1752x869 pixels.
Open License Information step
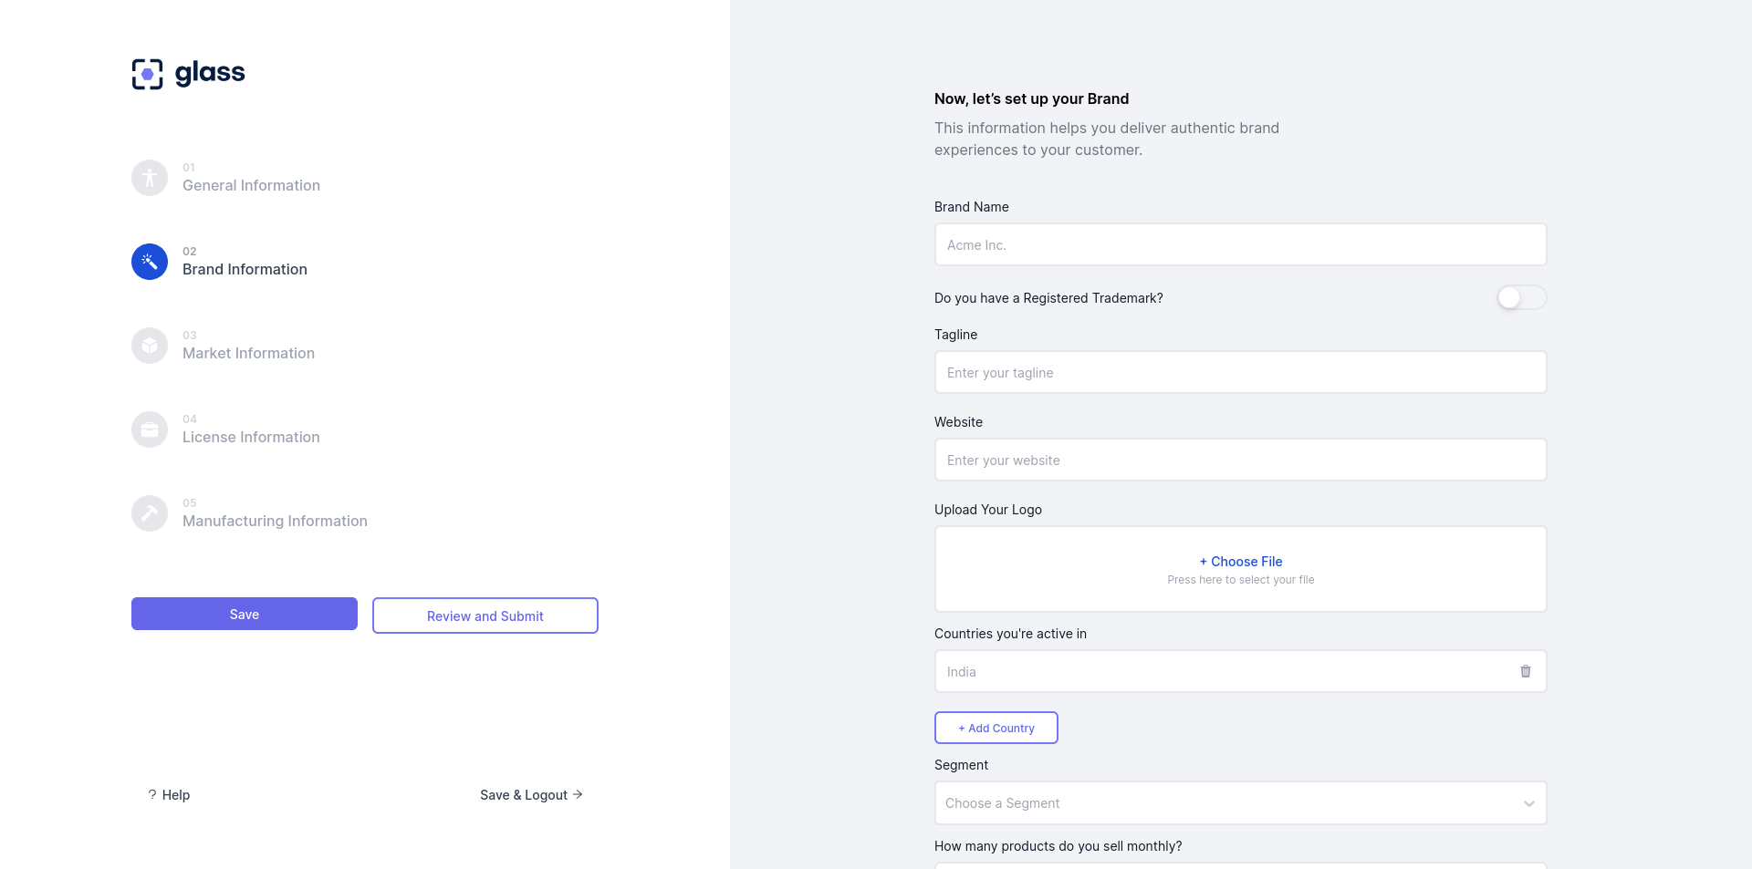tap(251, 437)
